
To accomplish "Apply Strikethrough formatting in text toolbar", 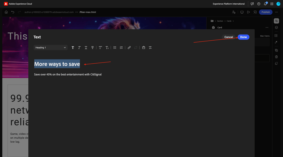I will pyautogui.click(x=92, y=47).
